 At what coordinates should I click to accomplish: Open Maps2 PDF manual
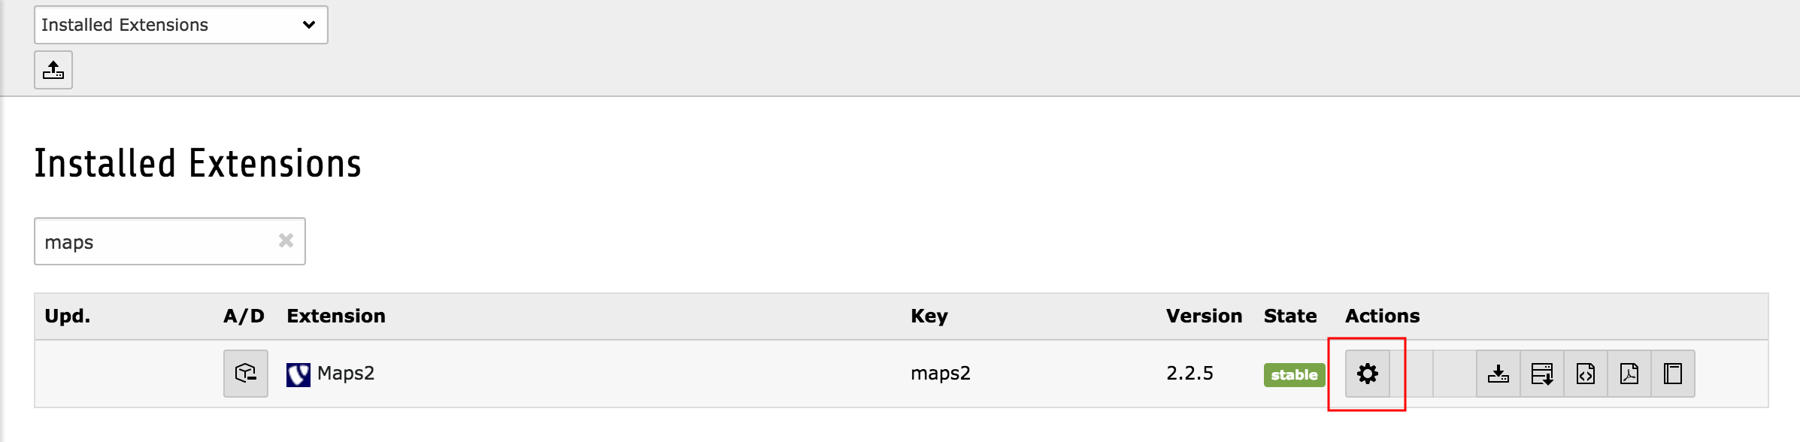pos(1629,374)
